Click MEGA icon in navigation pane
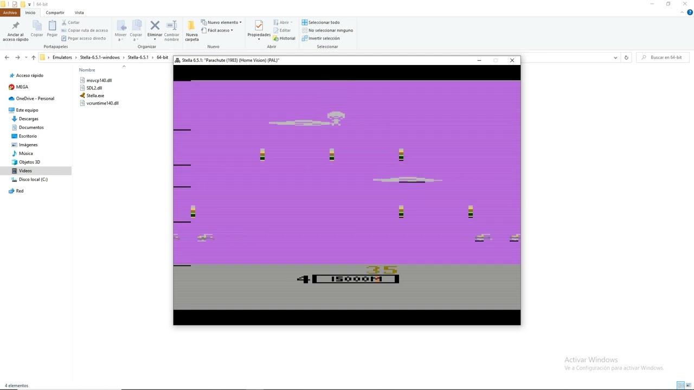The image size is (694, 390). pos(11,87)
